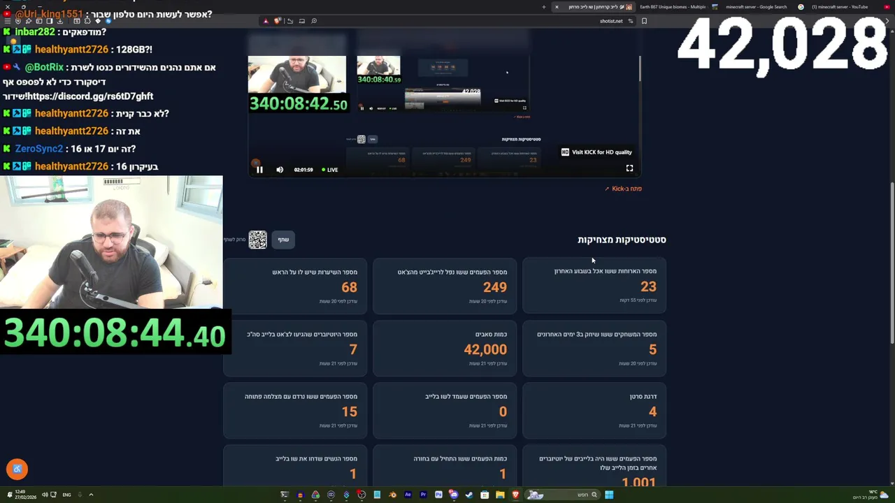Click the stat card showing 23
Viewport: 895px width, 503px height.
(x=594, y=284)
